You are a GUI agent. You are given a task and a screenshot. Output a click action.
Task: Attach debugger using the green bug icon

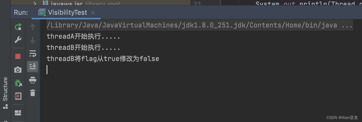[18, 83]
